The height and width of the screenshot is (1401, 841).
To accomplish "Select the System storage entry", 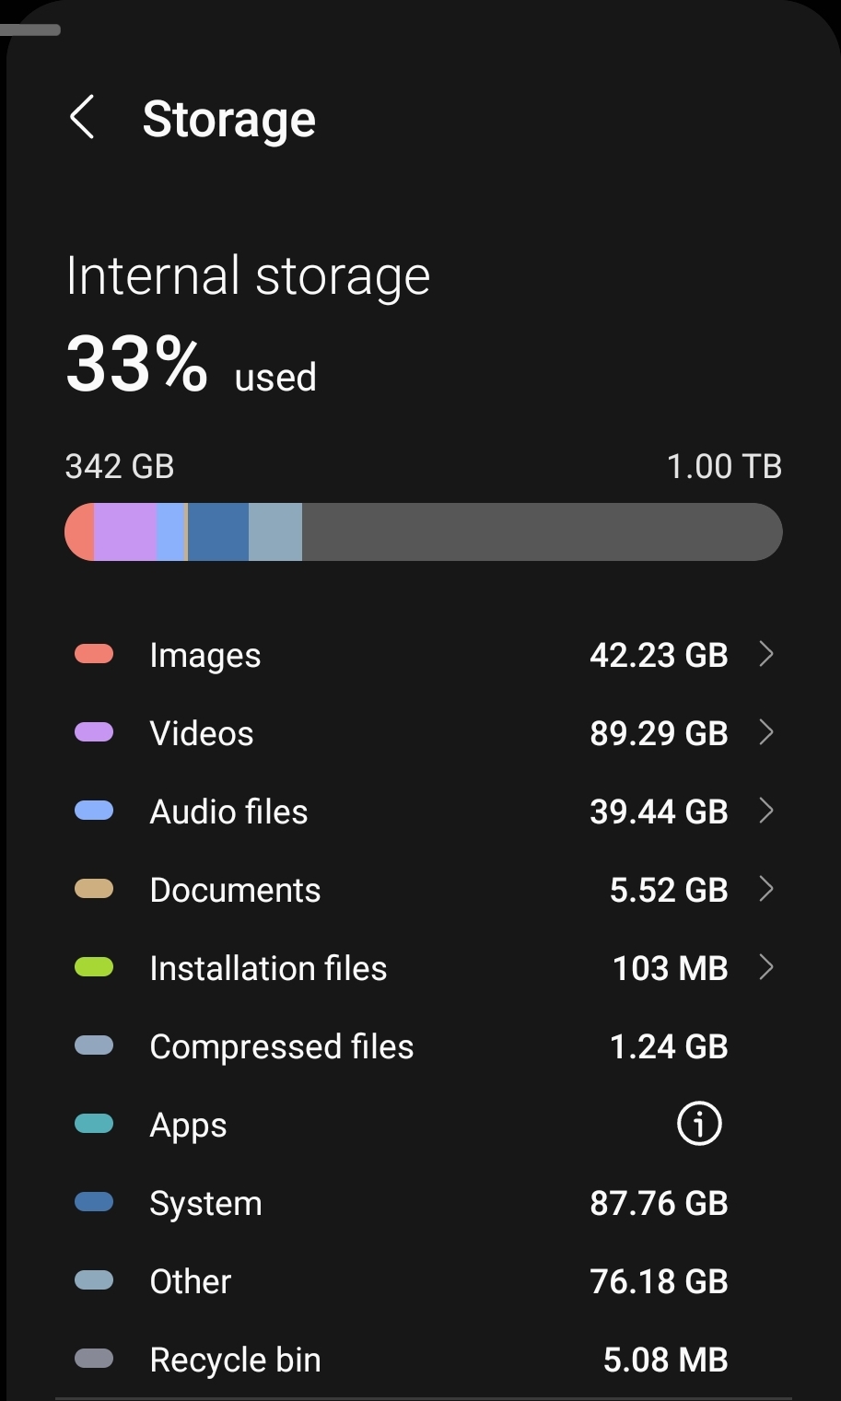I will coord(420,1202).
